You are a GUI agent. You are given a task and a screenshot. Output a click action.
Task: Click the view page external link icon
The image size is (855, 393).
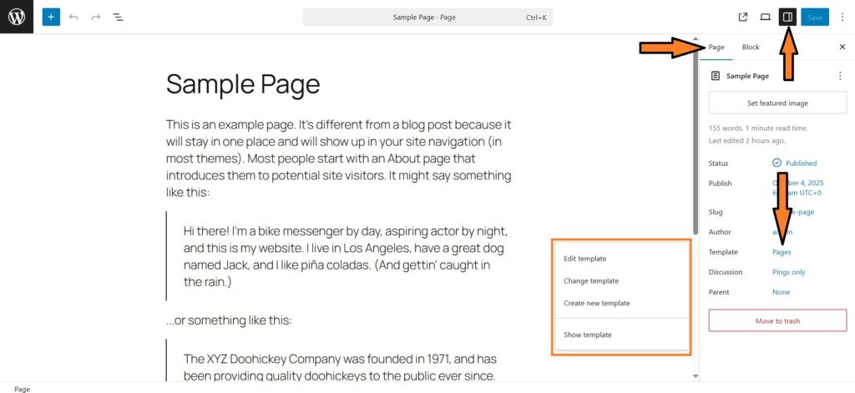coord(743,17)
